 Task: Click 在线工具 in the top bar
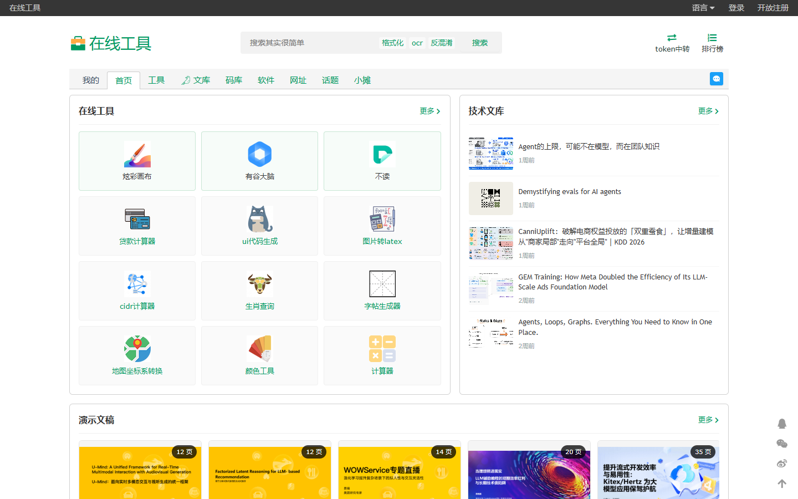25,8
